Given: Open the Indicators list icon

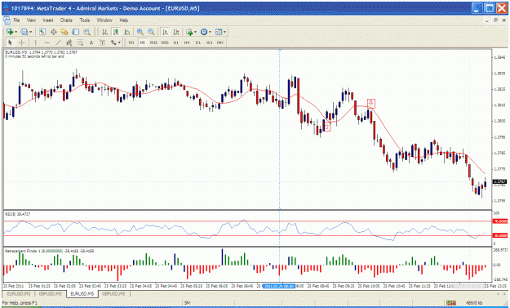Looking at the screenshot, I should [189, 32].
